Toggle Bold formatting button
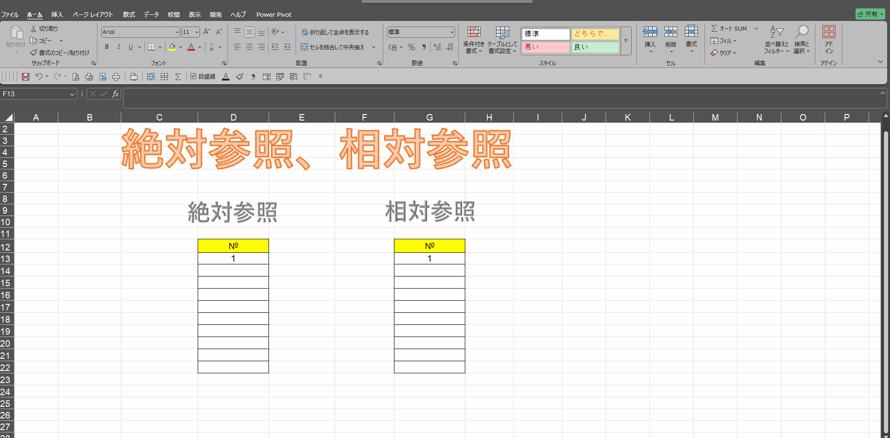890x438 pixels. click(107, 47)
